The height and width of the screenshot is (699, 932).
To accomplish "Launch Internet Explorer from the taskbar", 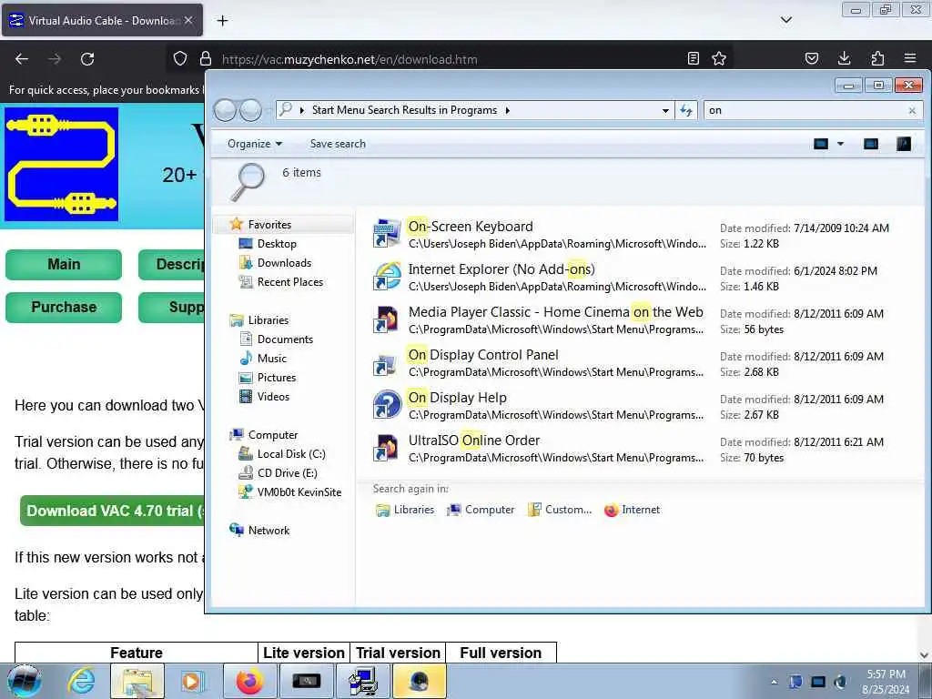I will [x=81, y=681].
